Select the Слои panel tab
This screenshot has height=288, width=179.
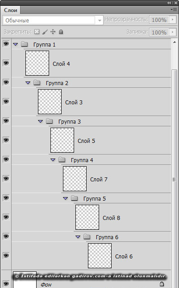(x=10, y=10)
